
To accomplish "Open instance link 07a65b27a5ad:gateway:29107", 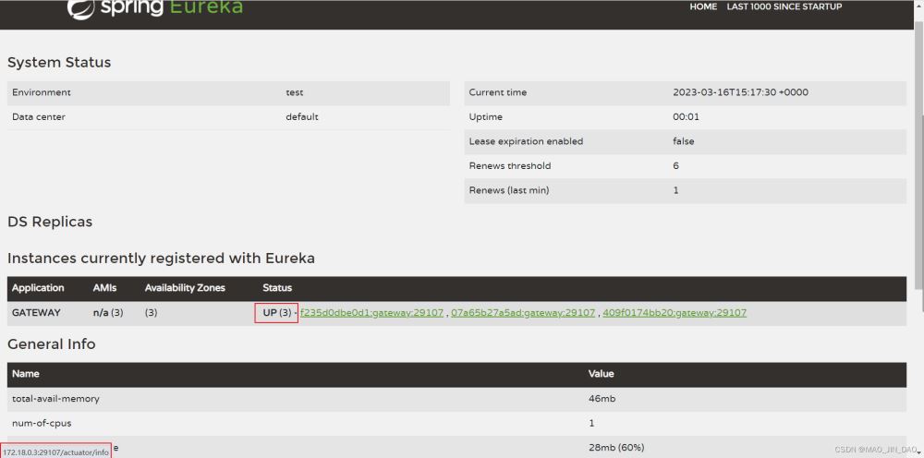I will click(x=523, y=313).
